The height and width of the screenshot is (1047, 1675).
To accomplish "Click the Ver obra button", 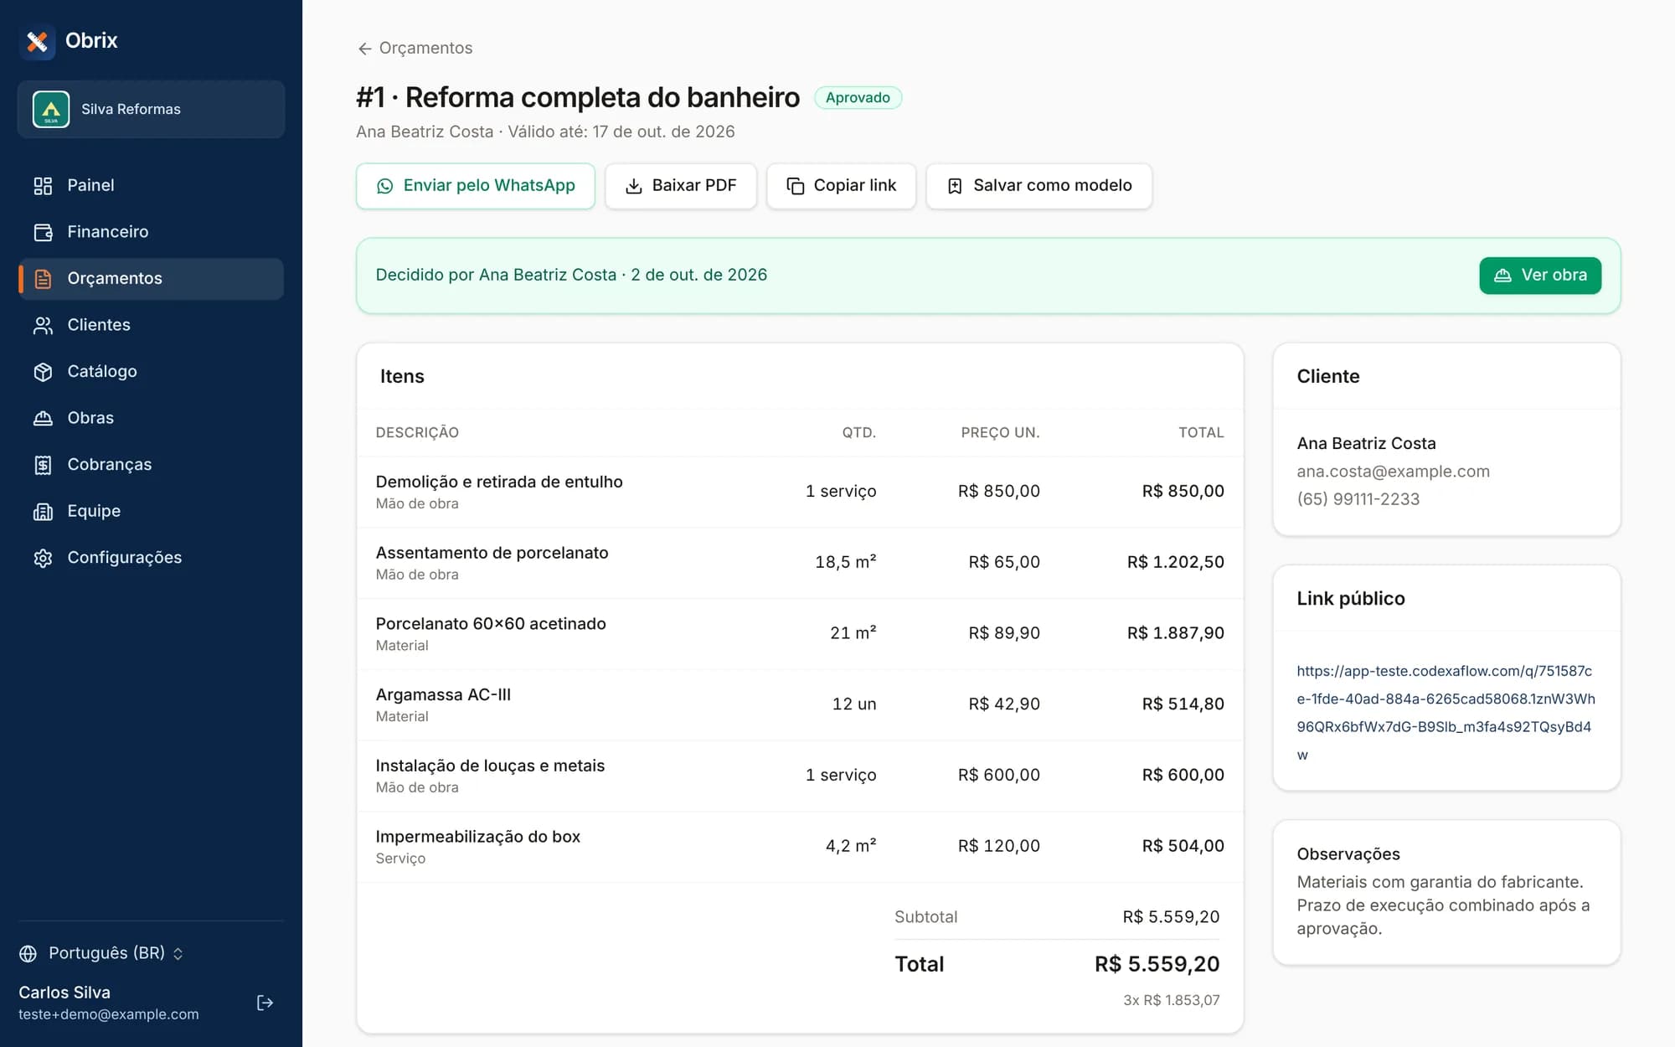I will 1540,276.
